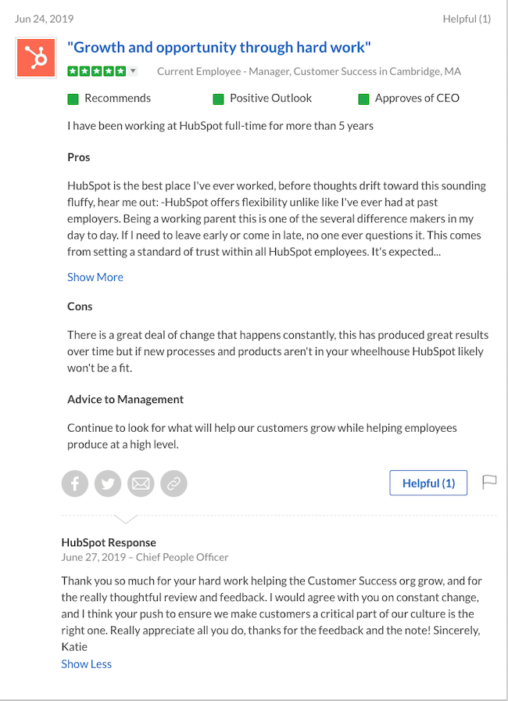The width and height of the screenshot is (508, 701).
Task: Click the Helpful (1) count text at top
Action: [467, 18]
